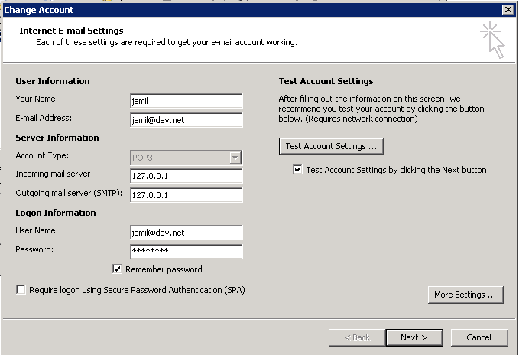Enable Require logon using Secure Password Authentication
The height and width of the screenshot is (355, 519).
coord(21,290)
